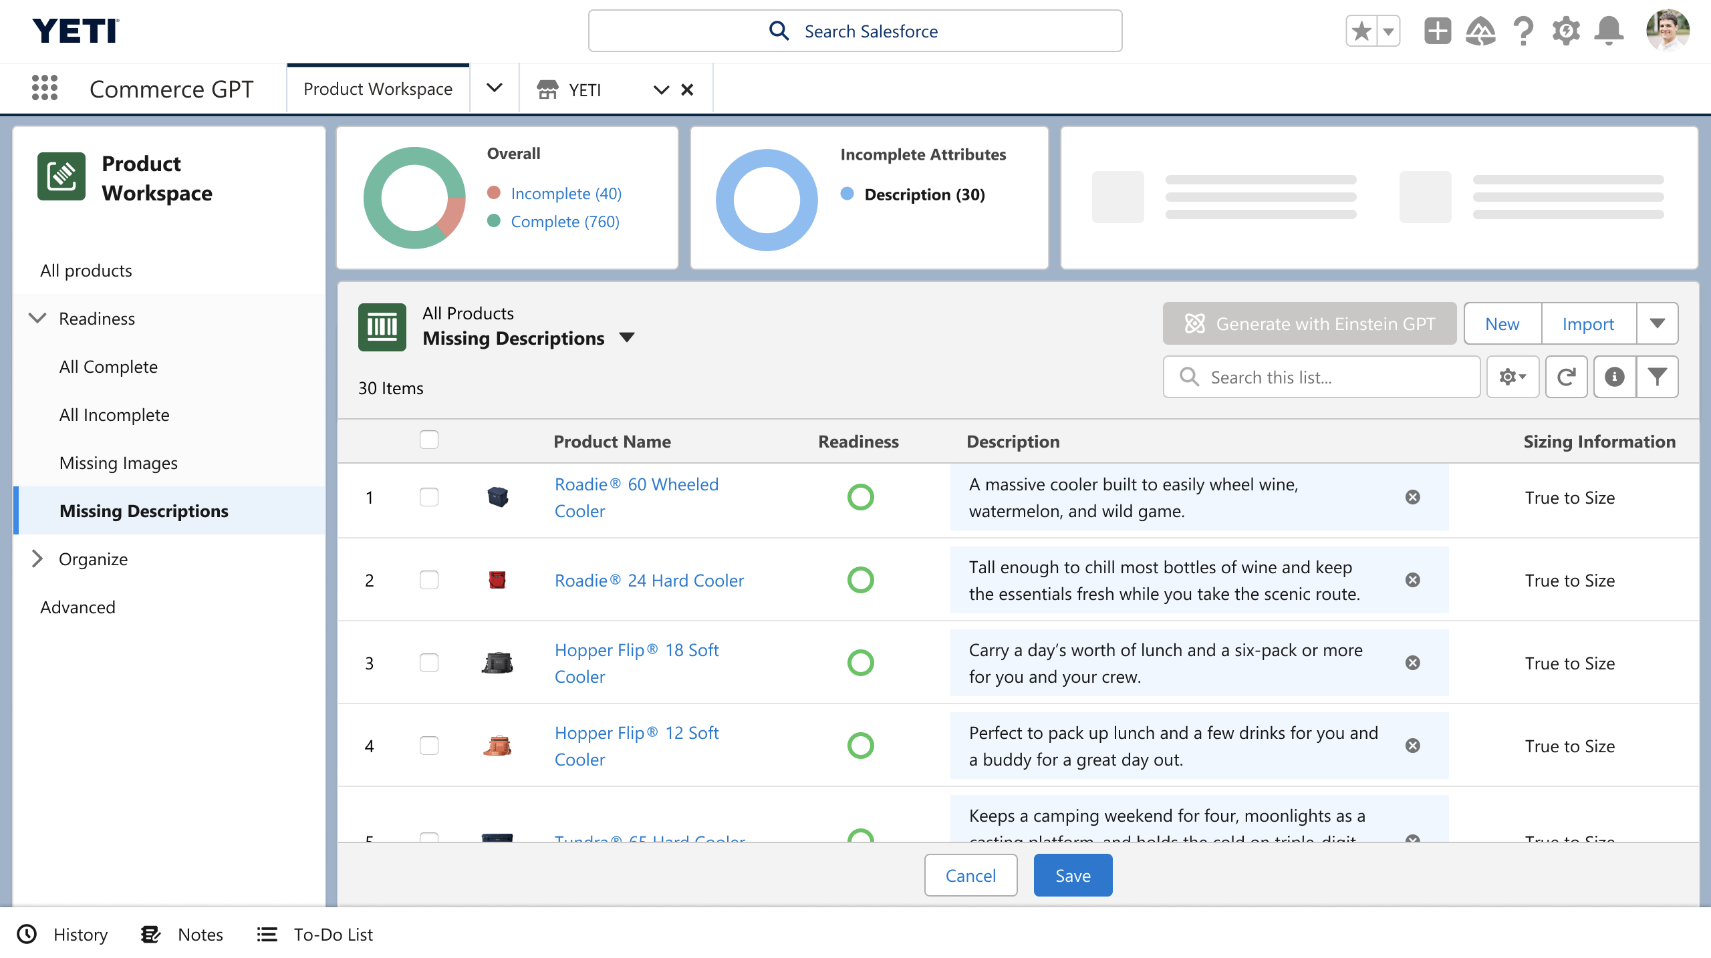Refresh the list with the refresh icon
Image resolution: width=1711 pixels, height=958 pixels.
(x=1567, y=376)
